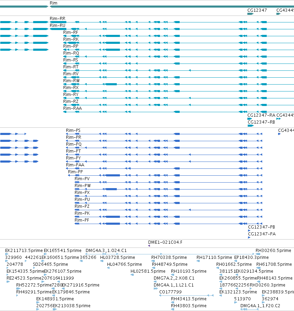
Task: Click EK132123.5prime label
Action: pyautogui.click(x=238, y=292)
